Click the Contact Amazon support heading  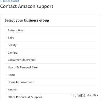coord(27,6)
